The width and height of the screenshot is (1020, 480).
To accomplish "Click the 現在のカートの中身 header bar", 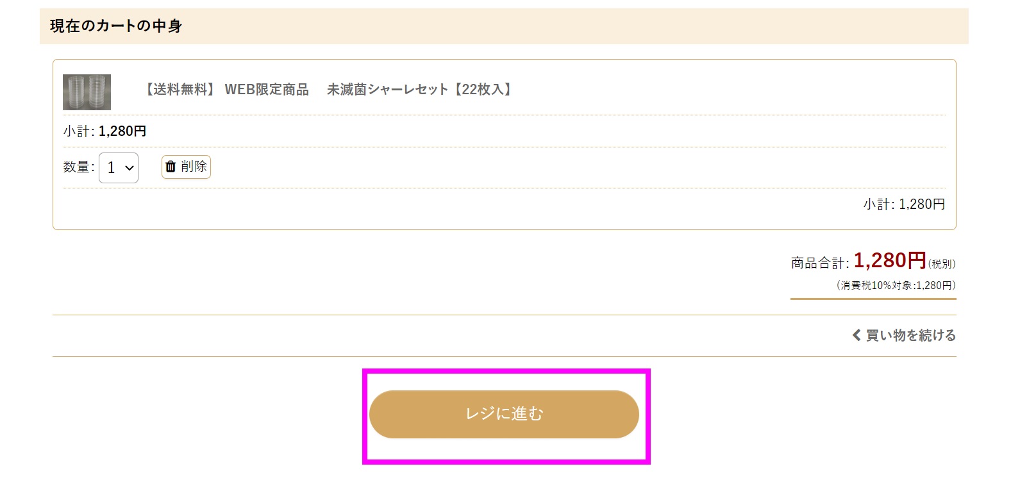I will pyautogui.click(x=504, y=26).
